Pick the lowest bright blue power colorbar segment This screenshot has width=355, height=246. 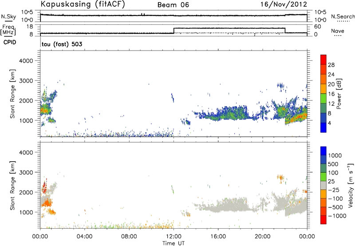point(323,127)
